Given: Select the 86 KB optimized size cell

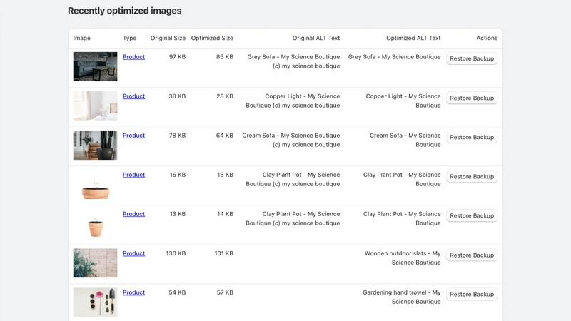Looking at the screenshot, I should (x=225, y=57).
